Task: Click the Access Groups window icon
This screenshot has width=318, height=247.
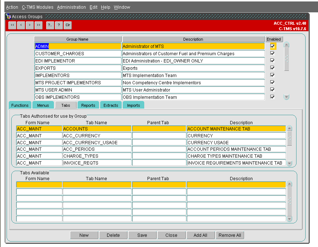Action: coord(8,16)
